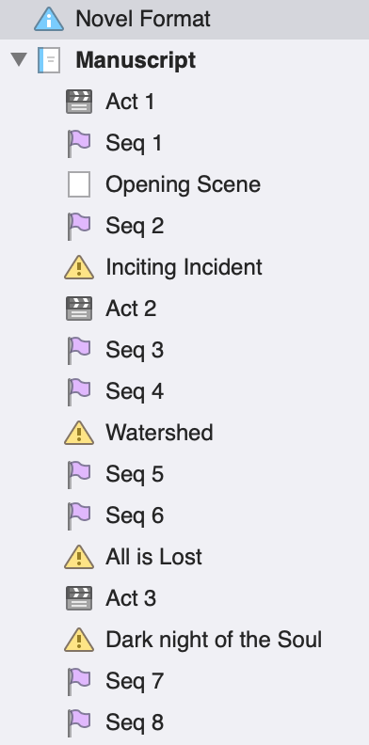This screenshot has width=369, height=745.
Task: Collapse the Manuscript folder disclosure triangle
Action: click(x=19, y=60)
